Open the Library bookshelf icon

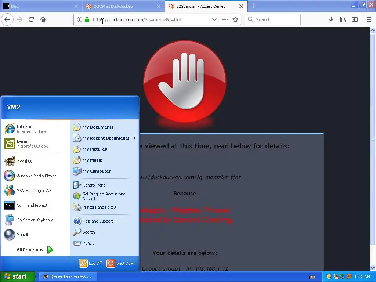click(x=343, y=19)
